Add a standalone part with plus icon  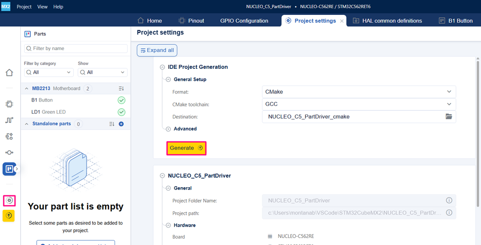tap(121, 124)
